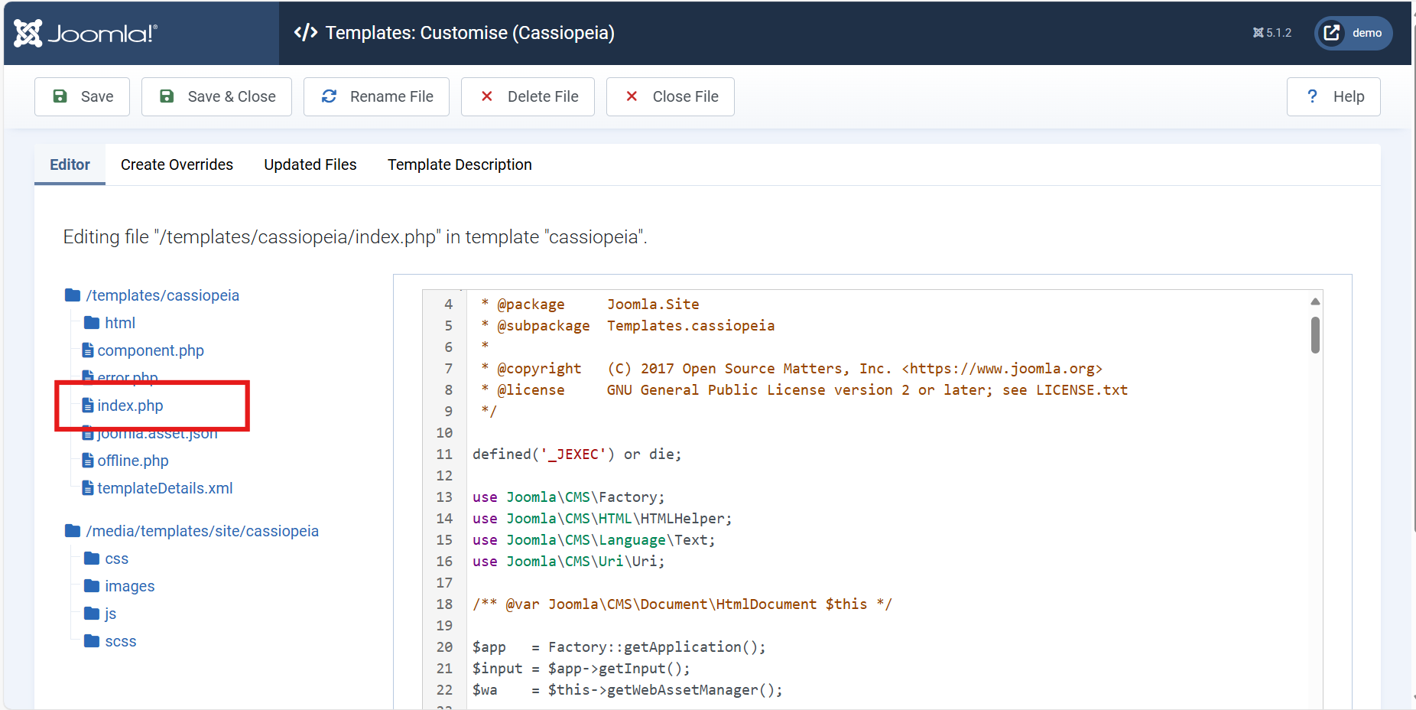Switch to the Editor tab
Screen dimensions: 1416x710
pyautogui.click(x=70, y=164)
